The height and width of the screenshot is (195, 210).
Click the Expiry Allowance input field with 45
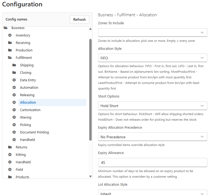[x=152, y=162]
